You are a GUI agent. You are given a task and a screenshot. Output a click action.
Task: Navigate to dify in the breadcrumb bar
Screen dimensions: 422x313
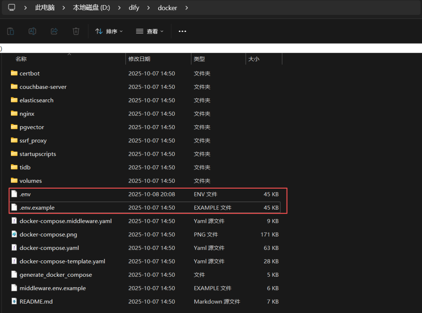(134, 7)
